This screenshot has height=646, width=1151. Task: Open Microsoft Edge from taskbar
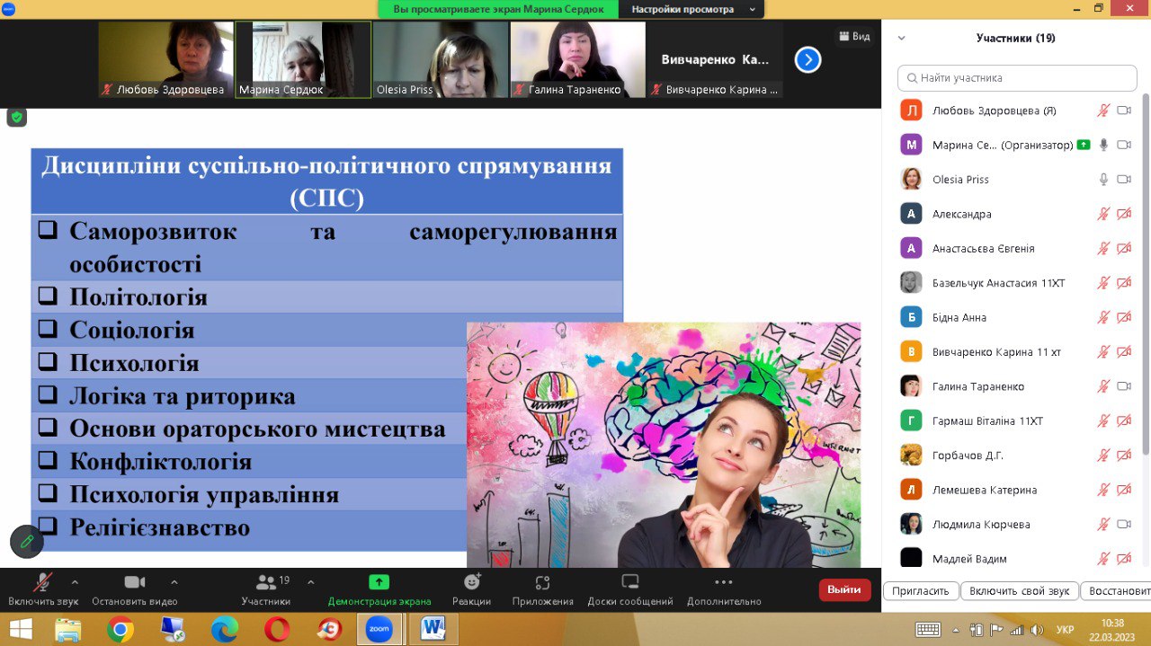(224, 629)
